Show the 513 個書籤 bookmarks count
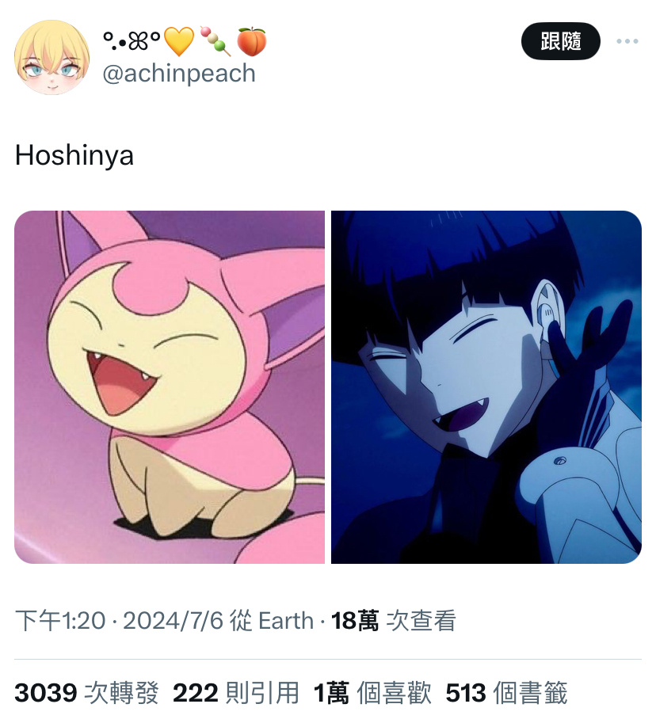The image size is (656, 723). pyautogui.click(x=506, y=693)
